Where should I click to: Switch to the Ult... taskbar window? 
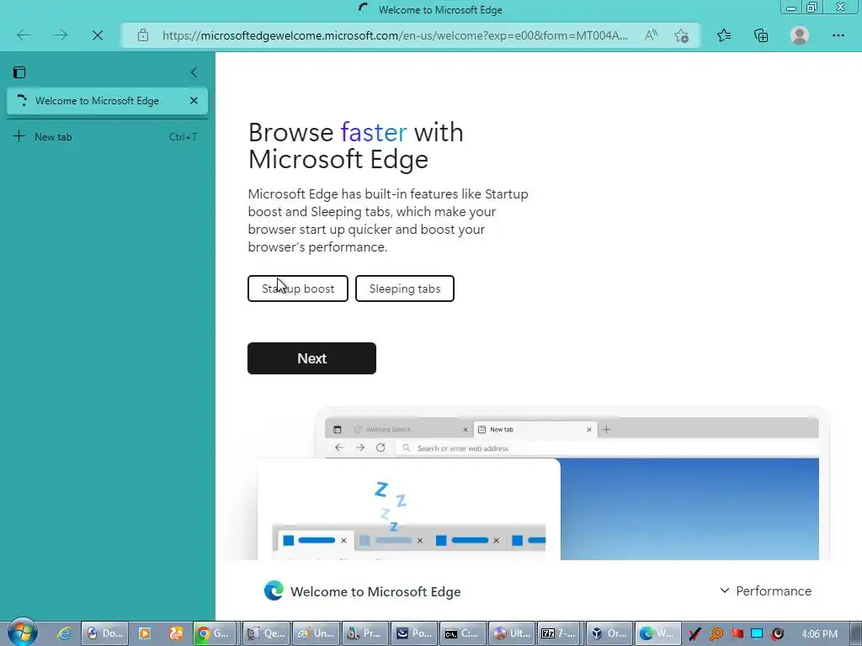click(x=513, y=633)
